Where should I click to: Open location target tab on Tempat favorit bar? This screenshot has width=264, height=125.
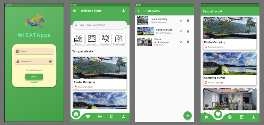(x=230, y=117)
